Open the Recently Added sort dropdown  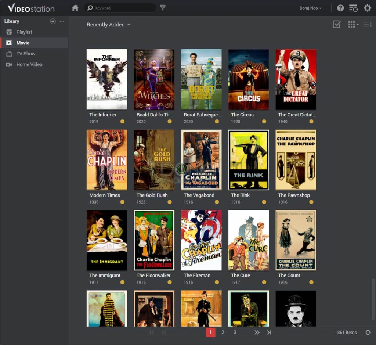(x=109, y=25)
